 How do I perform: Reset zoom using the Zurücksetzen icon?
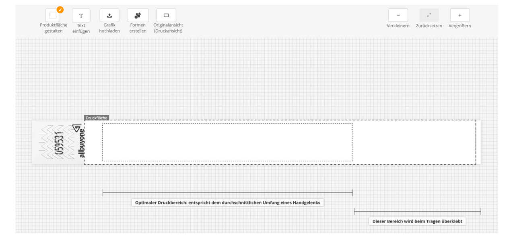click(429, 15)
